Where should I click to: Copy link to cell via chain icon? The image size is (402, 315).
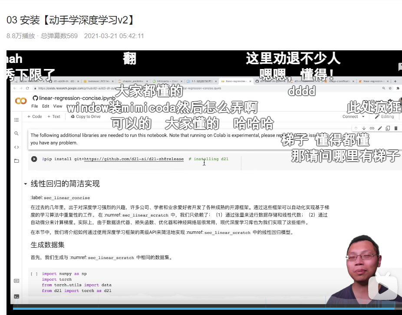click(372, 128)
